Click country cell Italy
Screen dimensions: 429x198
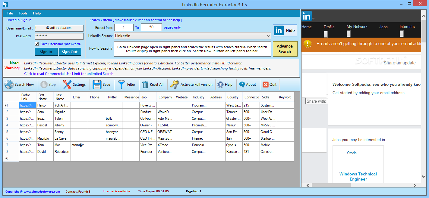[x=234, y=138]
